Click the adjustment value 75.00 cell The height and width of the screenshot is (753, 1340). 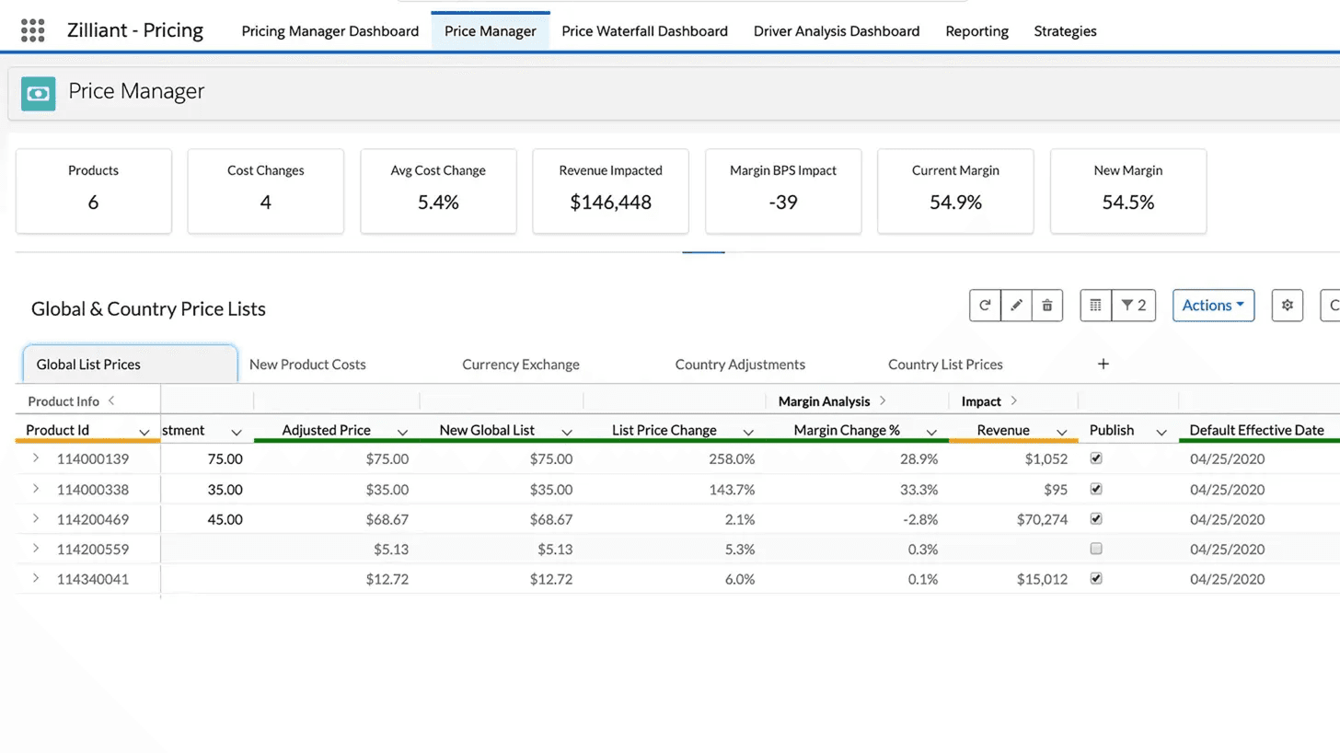click(x=207, y=458)
